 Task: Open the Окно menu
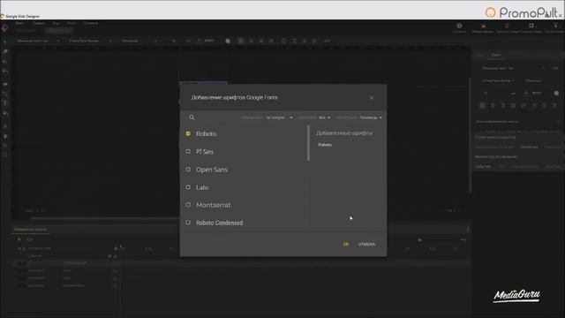coord(72,23)
